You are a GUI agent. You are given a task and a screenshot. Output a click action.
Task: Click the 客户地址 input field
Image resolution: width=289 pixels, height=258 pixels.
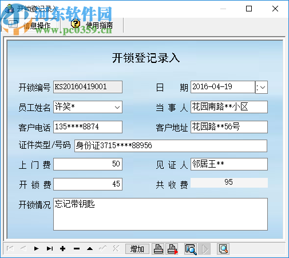[229, 127]
